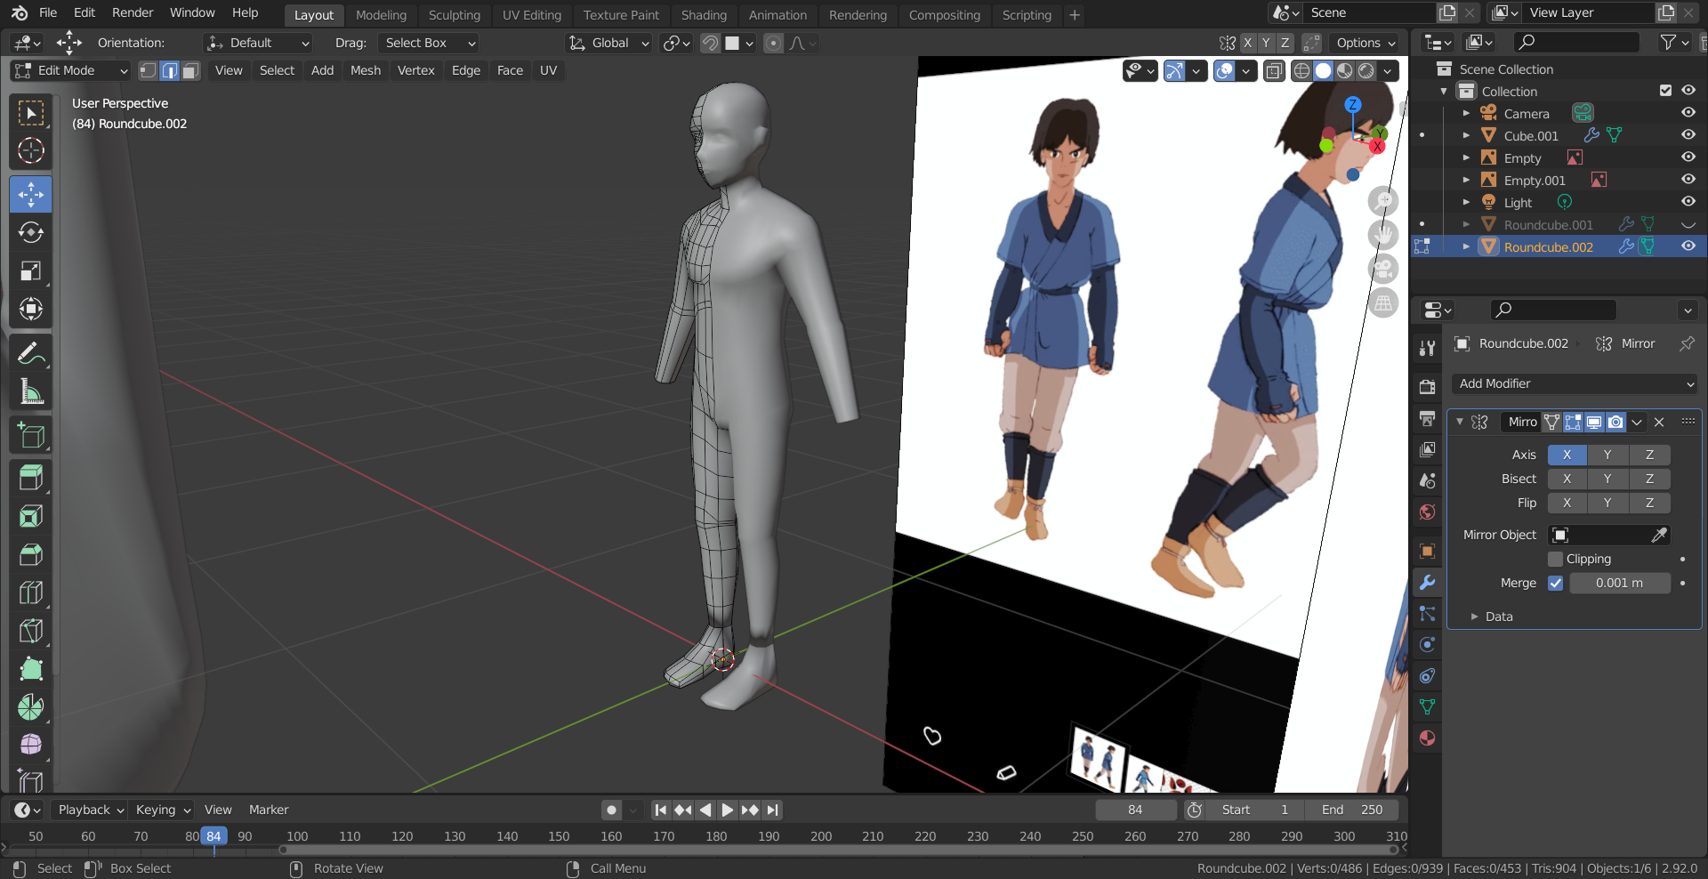This screenshot has height=879, width=1708.
Task: Toggle camera view in viewport gizmo
Action: pyautogui.click(x=1383, y=269)
